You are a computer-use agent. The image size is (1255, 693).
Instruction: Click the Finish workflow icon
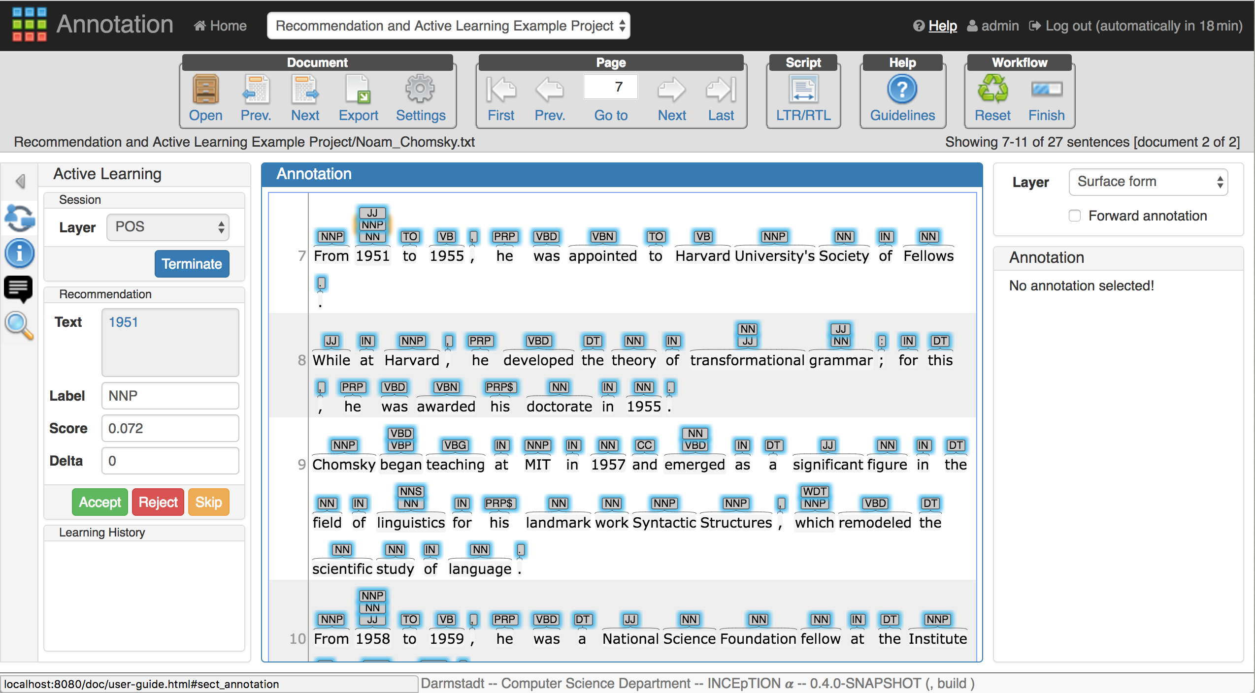coord(1047,89)
